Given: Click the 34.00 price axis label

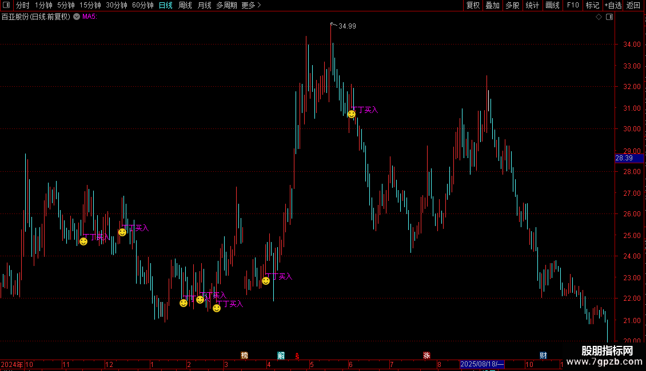Looking at the screenshot, I should [x=632, y=44].
